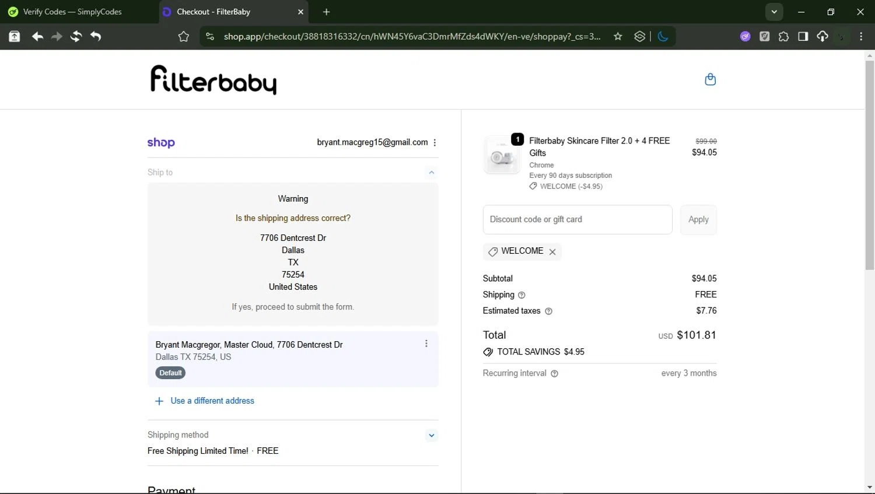Viewport: 875px width, 494px height.
Task: Reload the page with the refresh icon
Action: [76, 36]
